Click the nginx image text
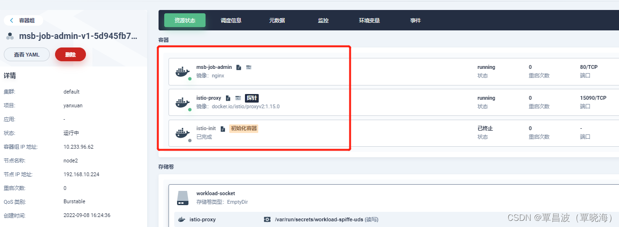This screenshot has width=619, height=227. [218, 76]
